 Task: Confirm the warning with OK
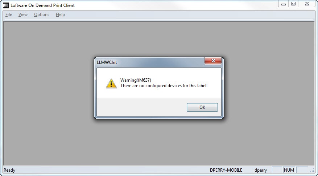202,107
